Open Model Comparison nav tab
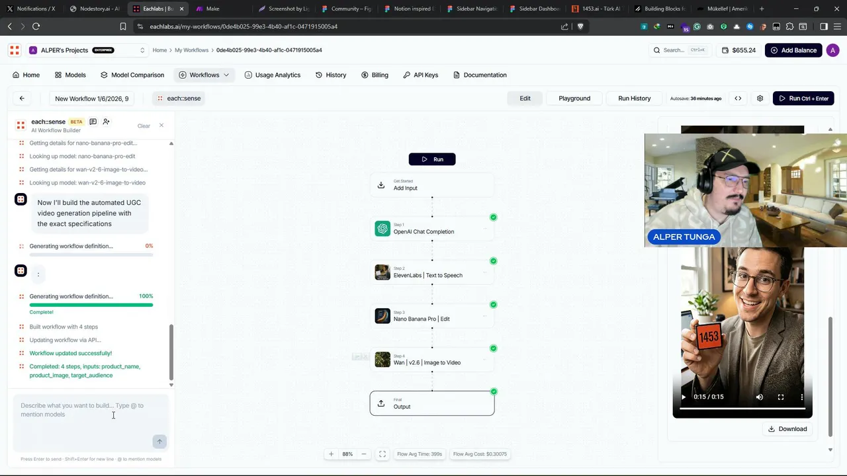The height and width of the screenshot is (476, 847). click(132, 75)
